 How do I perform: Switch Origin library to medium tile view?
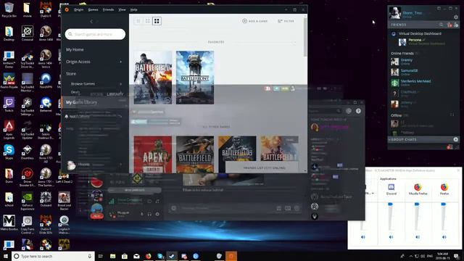pos(147,21)
